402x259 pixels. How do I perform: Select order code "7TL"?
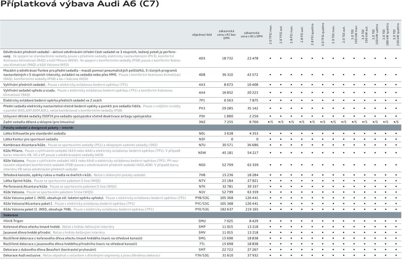click(202, 244)
